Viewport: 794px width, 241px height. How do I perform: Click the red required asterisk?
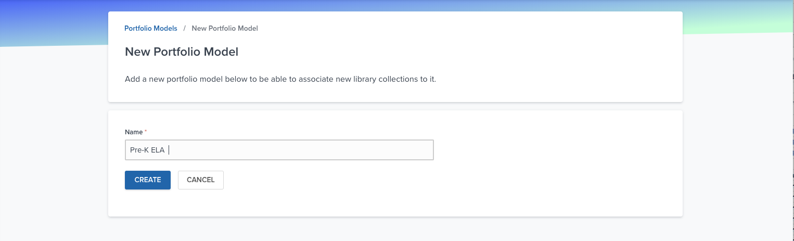click(x=146, y=132)
